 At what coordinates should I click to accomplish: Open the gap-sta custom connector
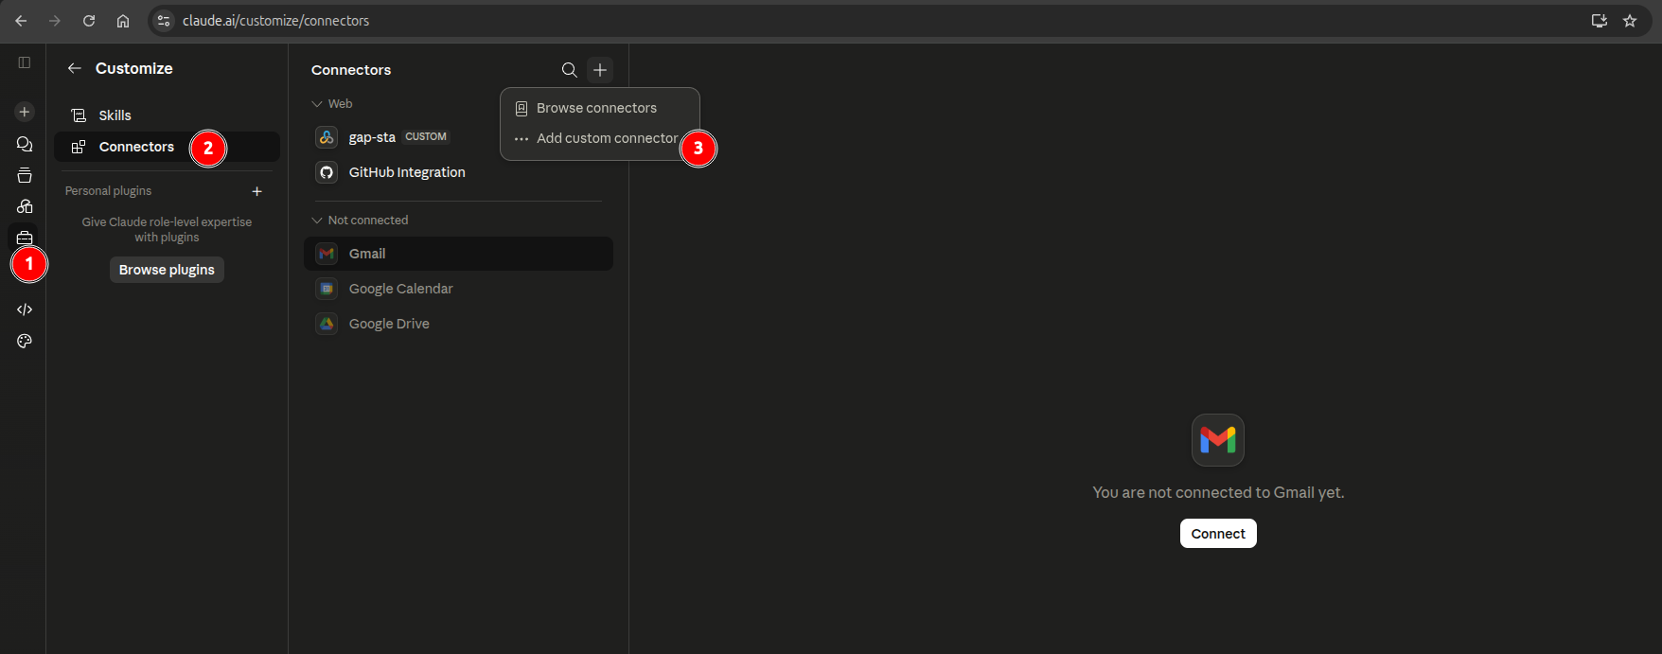coord(458,137)
